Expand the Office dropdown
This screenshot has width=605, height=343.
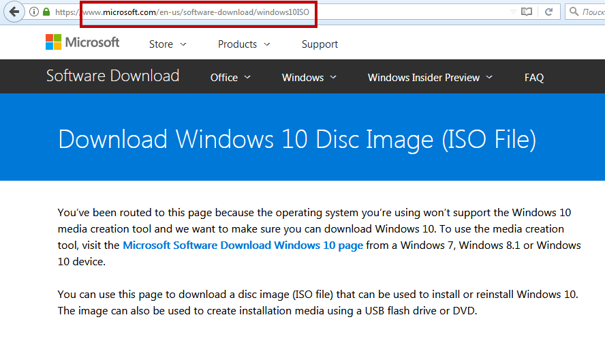pyautogui.click(x=230, y=78)
